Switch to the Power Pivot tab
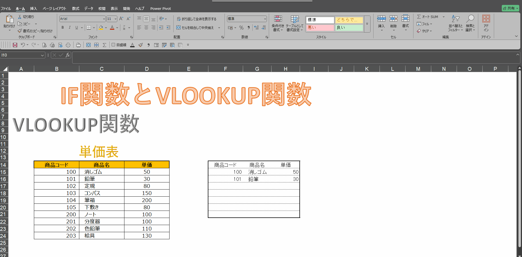 pyautogui.click(x=161, y=8)
